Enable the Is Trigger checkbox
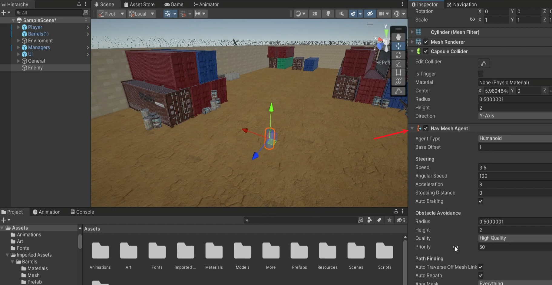The image size is (552, 285). click(x=481, y=74)
